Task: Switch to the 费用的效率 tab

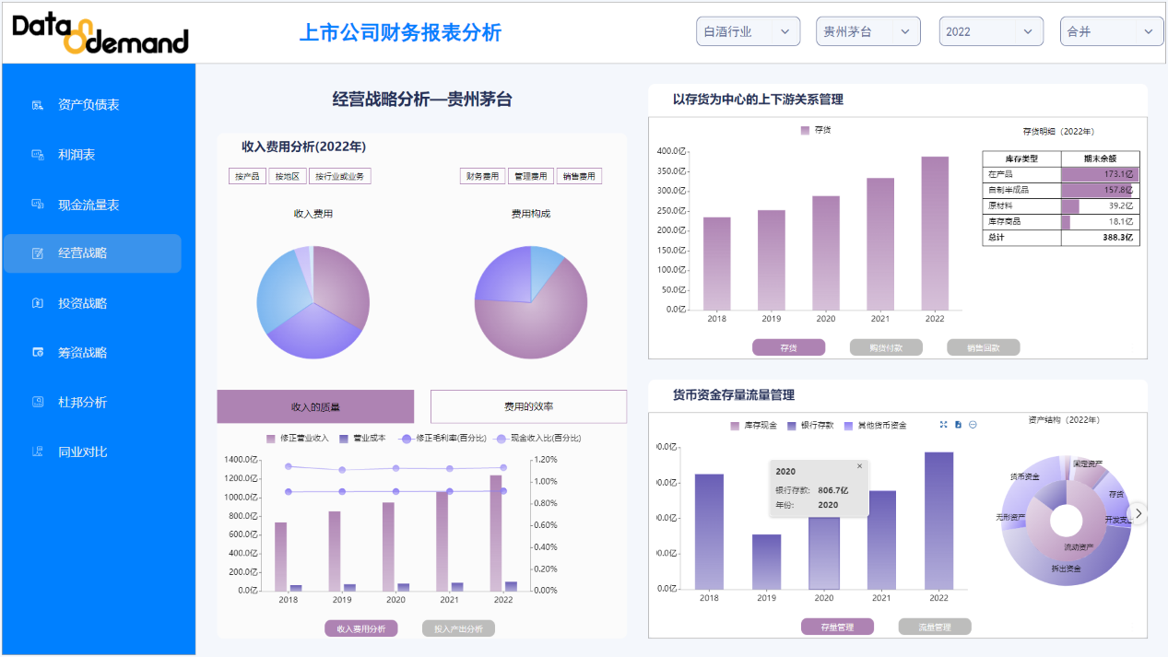Action: [528, 406]
